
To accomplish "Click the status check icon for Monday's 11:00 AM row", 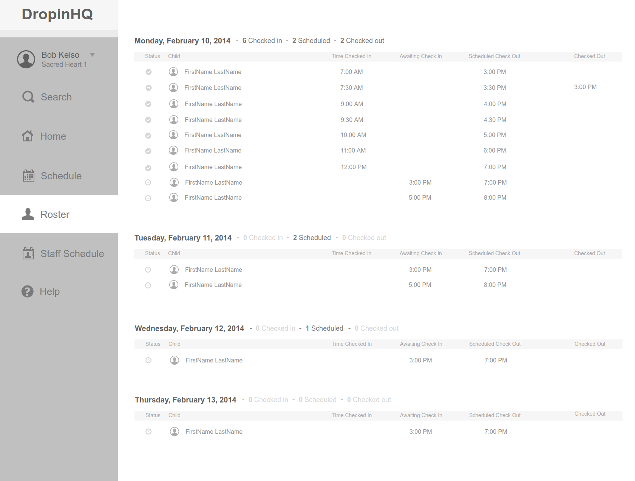I will tap(148, 151).
